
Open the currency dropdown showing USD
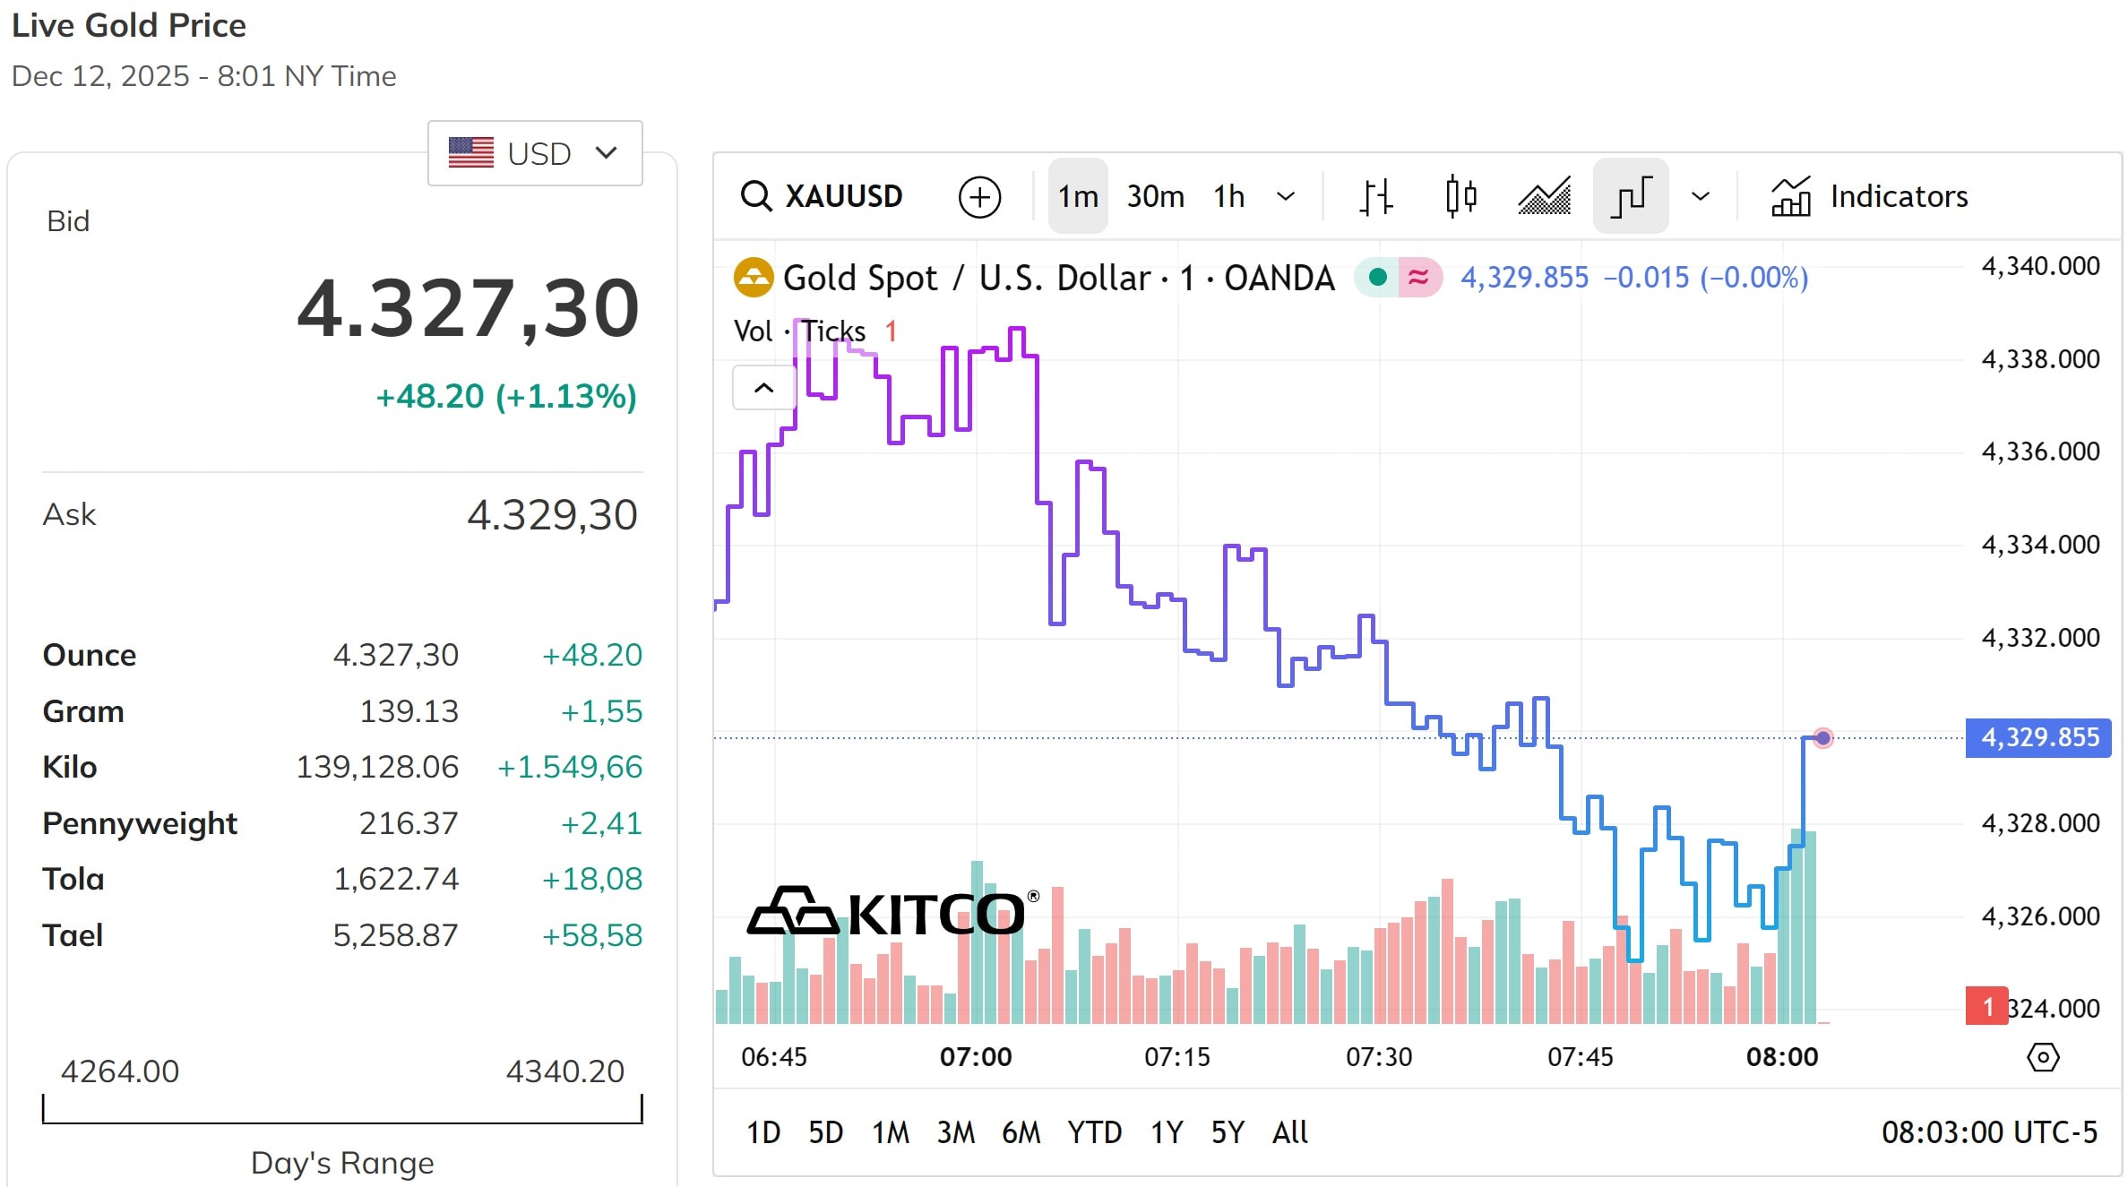[x=535, y=152]
